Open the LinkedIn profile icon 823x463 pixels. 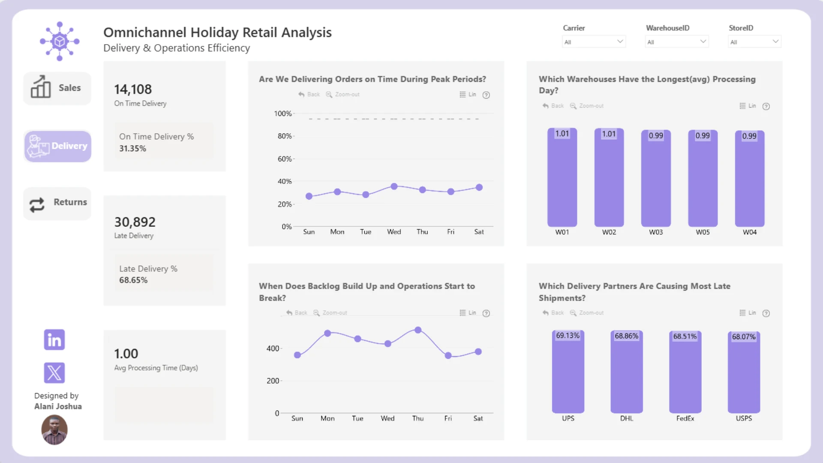tap(54, 340)
